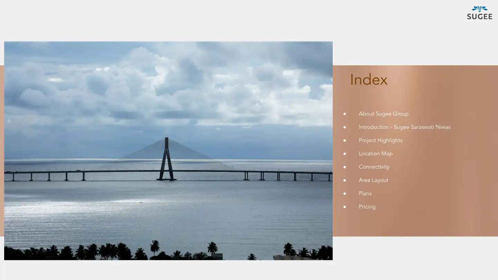Viewport: 498px width, 280px height.
Task: Go to Introduction - Sugee Saraswati Niwas
Action: [404, 127]
